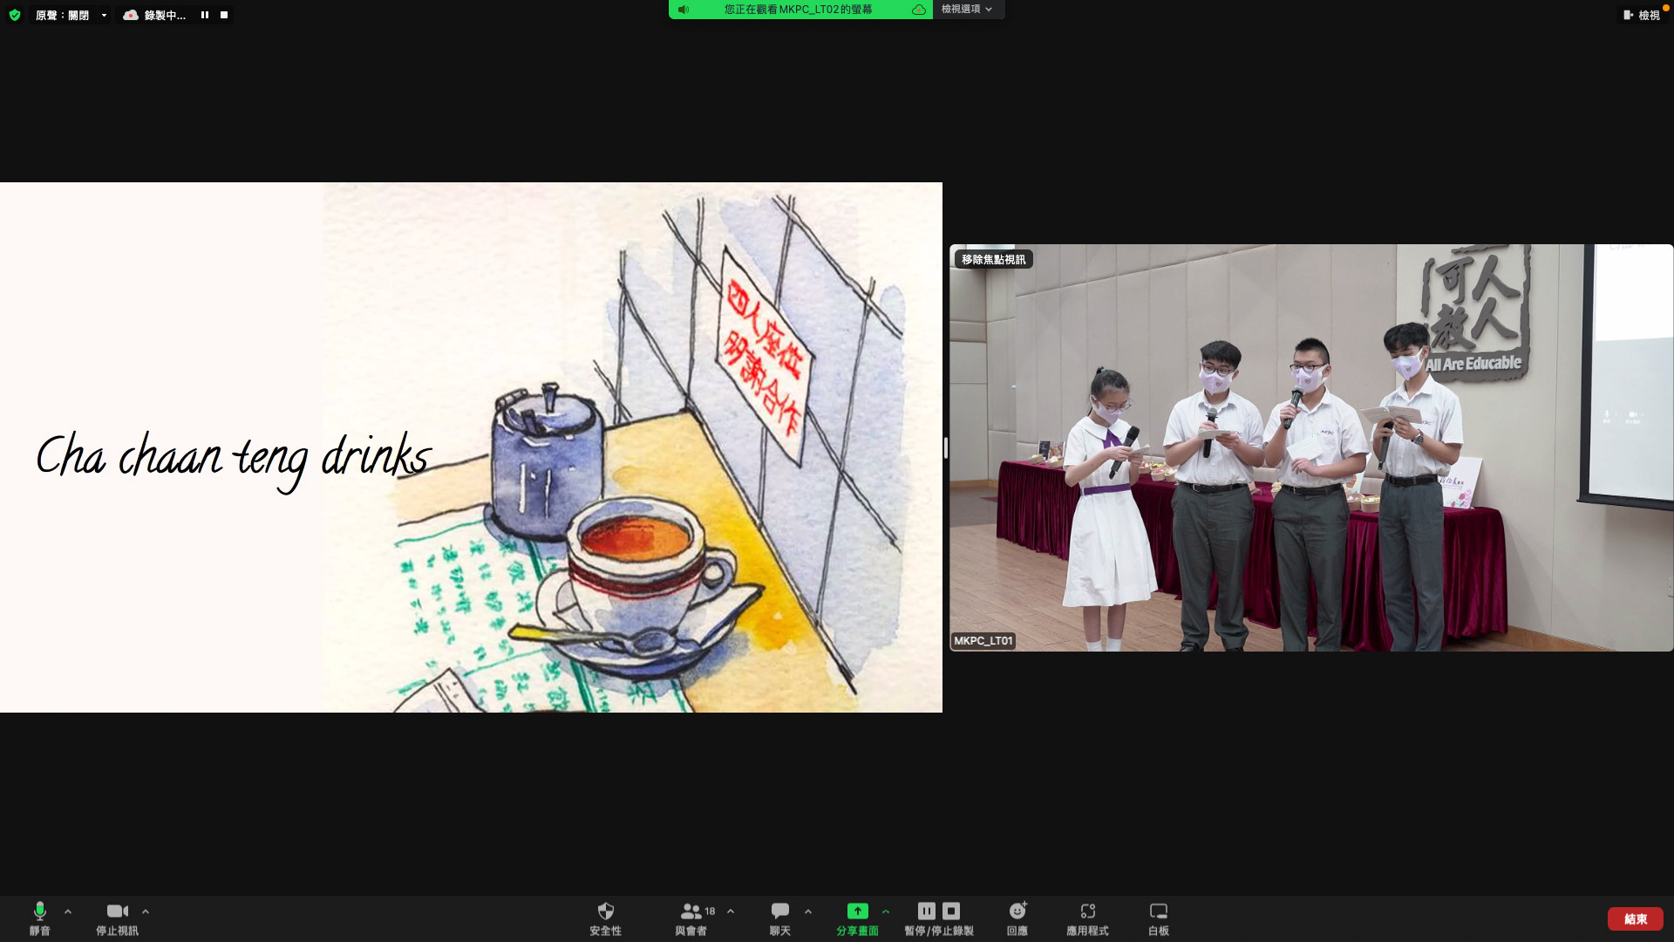Pause recording in bottom toolbar

tap(927, 911)
